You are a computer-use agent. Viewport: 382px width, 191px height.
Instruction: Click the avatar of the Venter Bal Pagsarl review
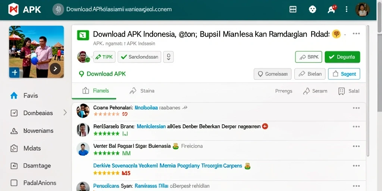[x=83, y=149]
